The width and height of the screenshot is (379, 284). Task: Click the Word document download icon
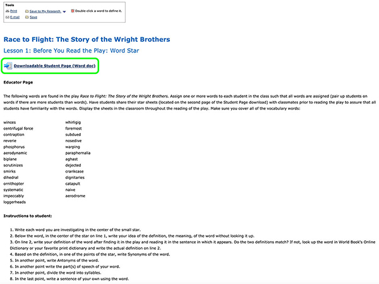pyautogui.click(x=8, y=66)
